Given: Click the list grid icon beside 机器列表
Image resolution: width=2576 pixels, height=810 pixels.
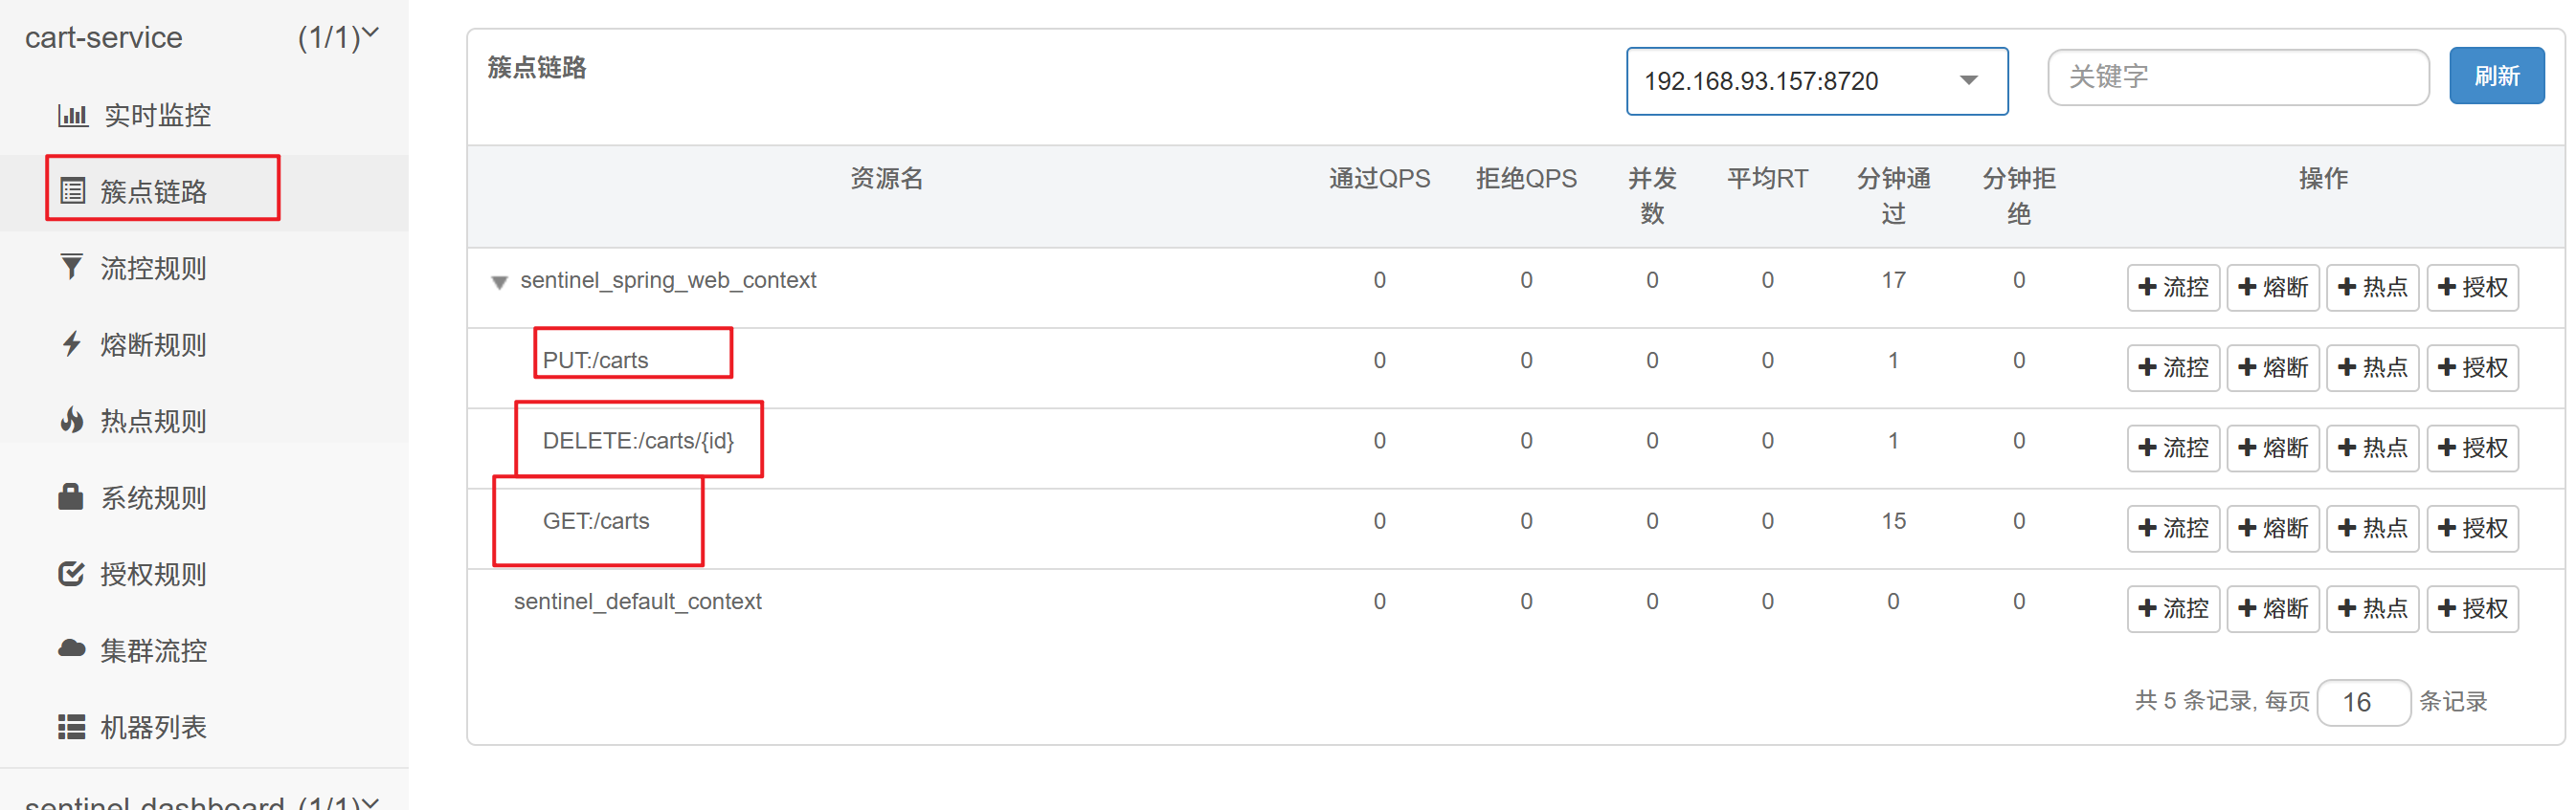Looking at the screenshot, I should point(72,726).
